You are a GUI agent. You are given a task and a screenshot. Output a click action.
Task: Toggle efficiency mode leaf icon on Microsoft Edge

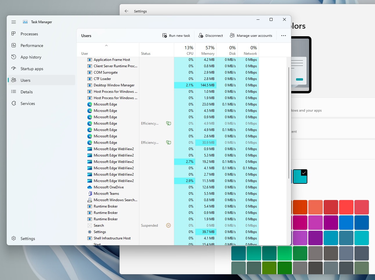coord(169,123)
